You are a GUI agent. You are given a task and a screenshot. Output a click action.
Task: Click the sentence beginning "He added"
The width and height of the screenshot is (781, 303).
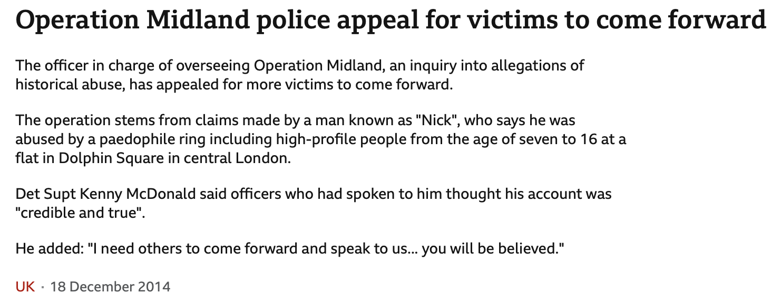290,249
